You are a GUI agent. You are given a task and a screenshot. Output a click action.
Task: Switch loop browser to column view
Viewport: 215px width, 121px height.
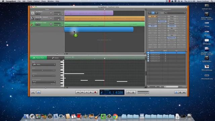pos(150,13)
